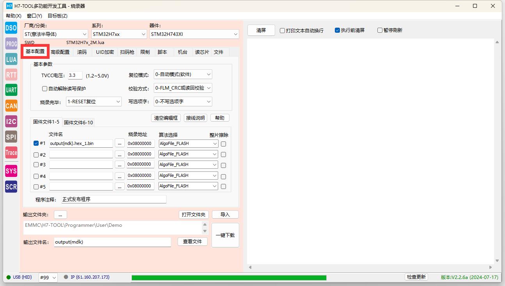Open the 目标板(Z) menu
505x286 pixels.
pyautogui.click(x=57, y=16)
